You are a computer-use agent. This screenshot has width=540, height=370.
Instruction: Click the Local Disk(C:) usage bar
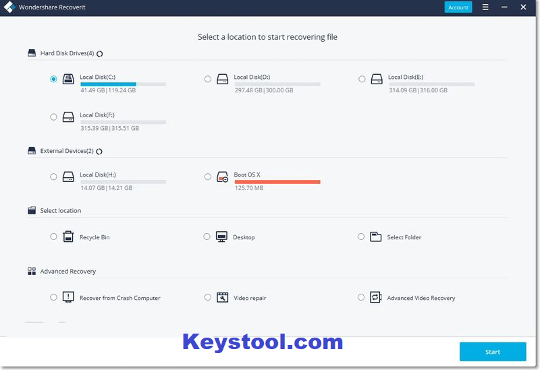click(x=124, y=84)
